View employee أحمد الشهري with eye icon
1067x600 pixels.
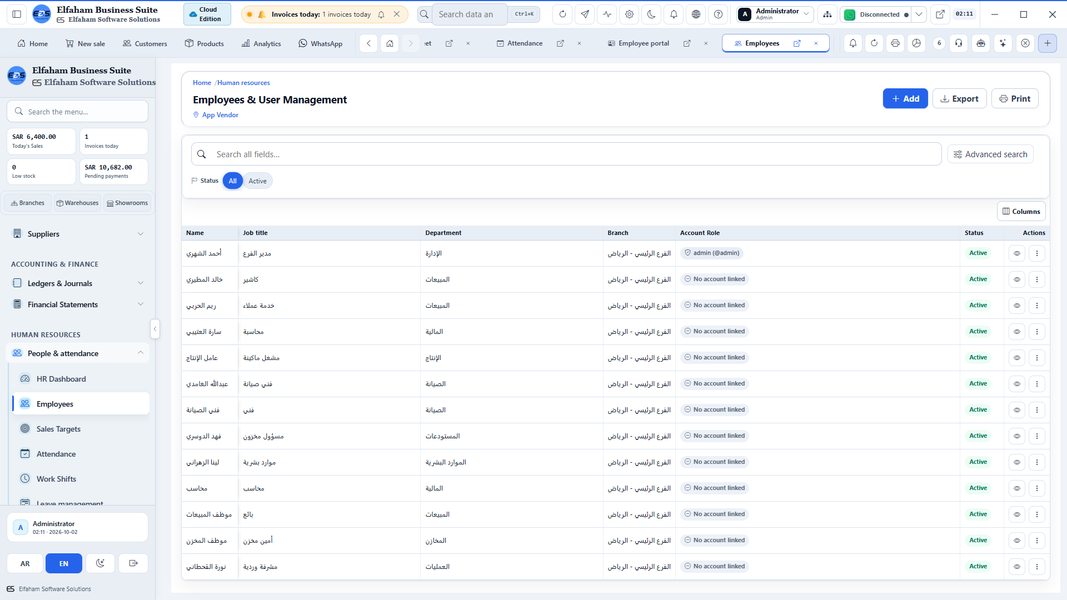[1017, 253]
